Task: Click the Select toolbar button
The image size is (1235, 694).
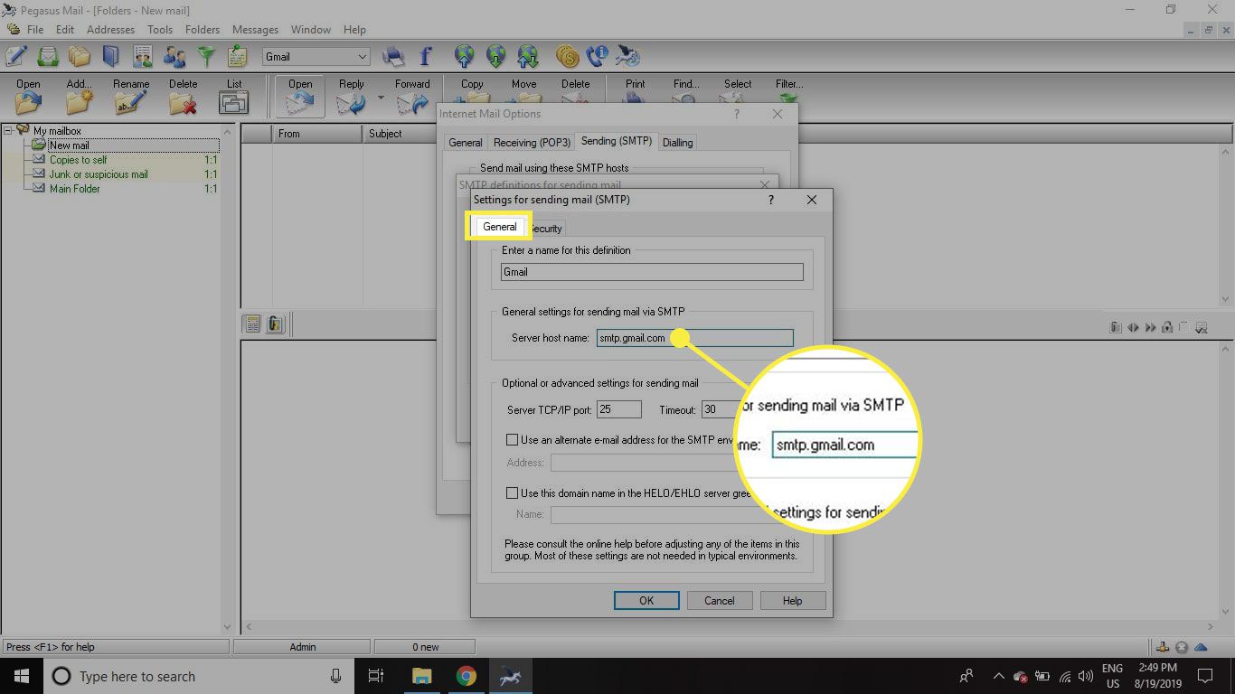Action: coord(738,91)
